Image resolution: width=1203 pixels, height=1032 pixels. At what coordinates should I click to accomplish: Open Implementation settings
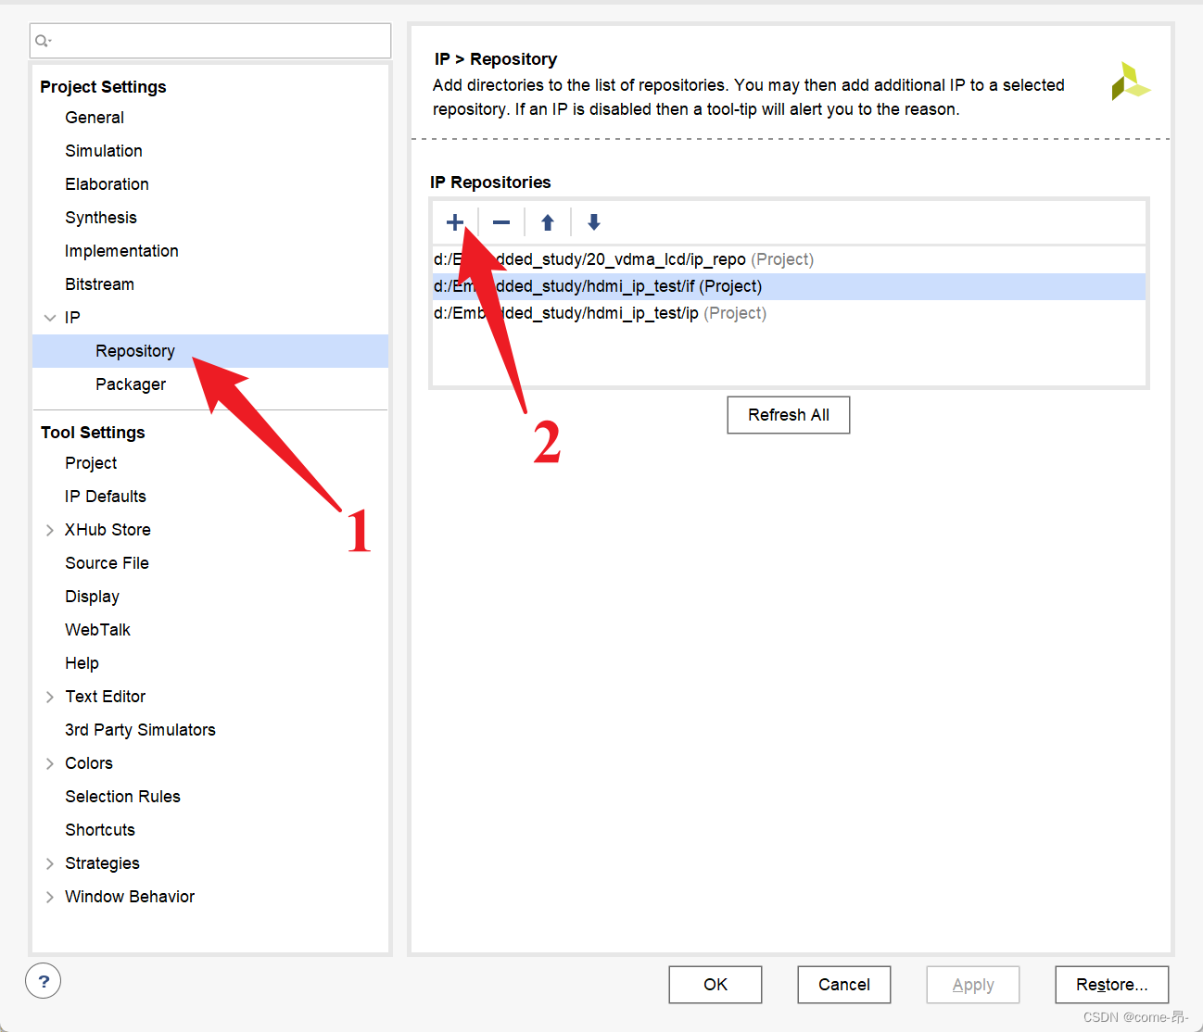[121, 251]
